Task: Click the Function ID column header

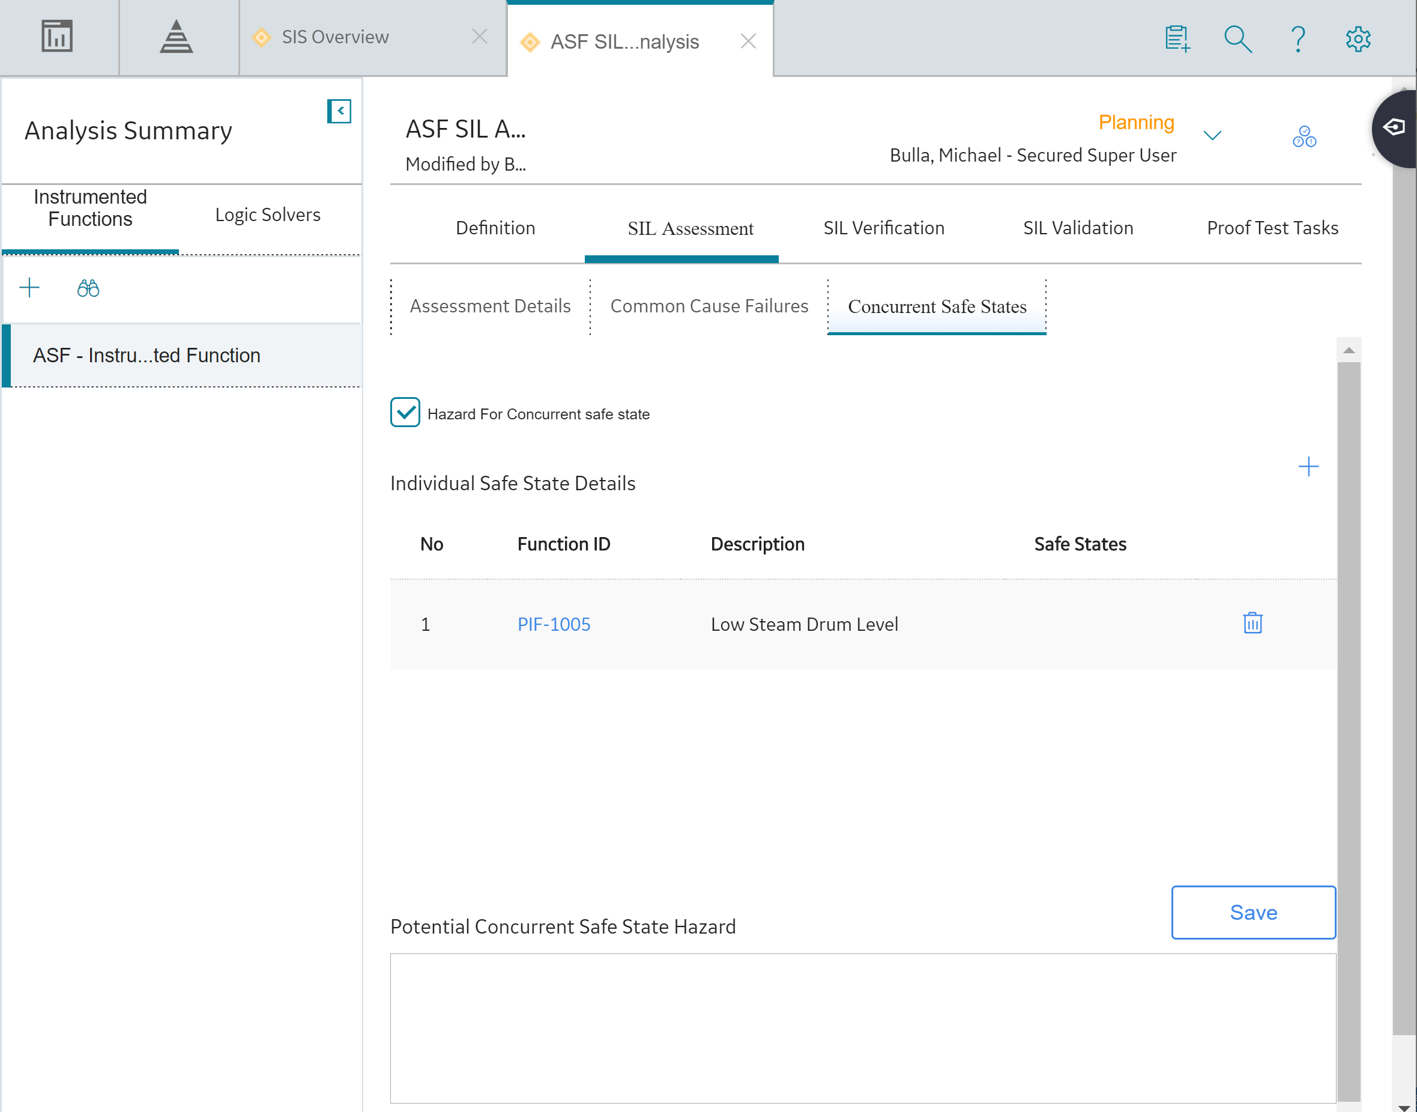Action: (x=563, y=544)
